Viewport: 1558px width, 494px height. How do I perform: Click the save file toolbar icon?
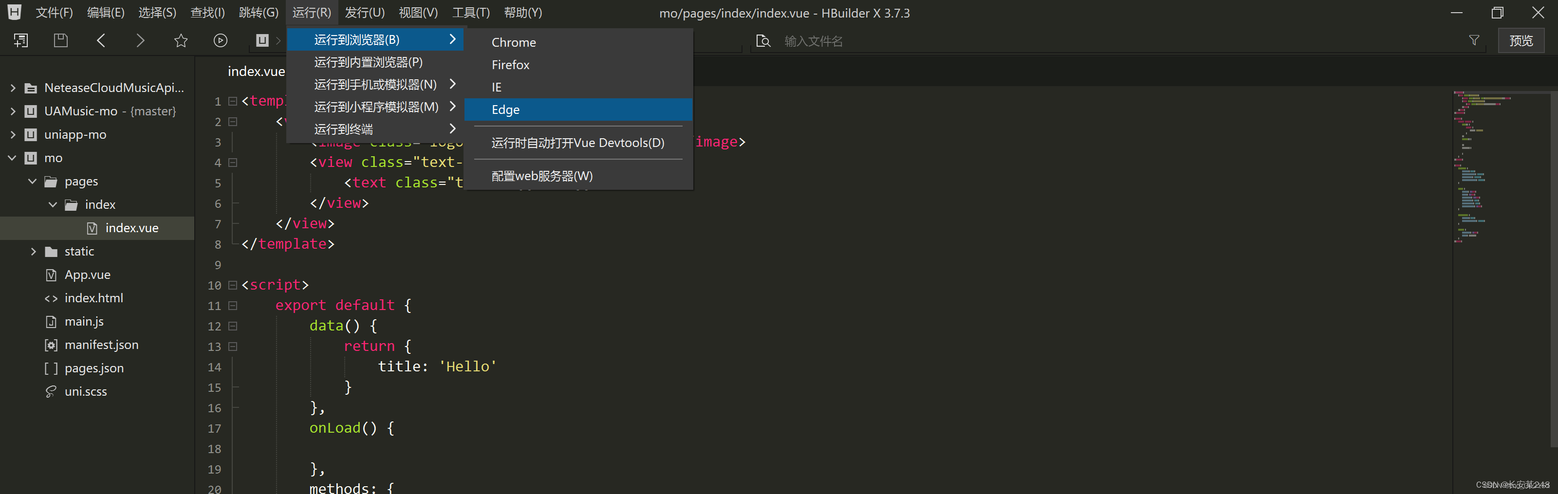click(60, 40)
